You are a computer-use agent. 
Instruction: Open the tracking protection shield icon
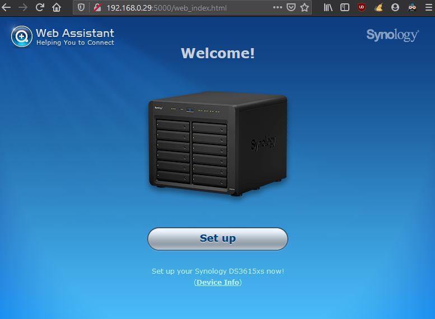tap(81, 7)
